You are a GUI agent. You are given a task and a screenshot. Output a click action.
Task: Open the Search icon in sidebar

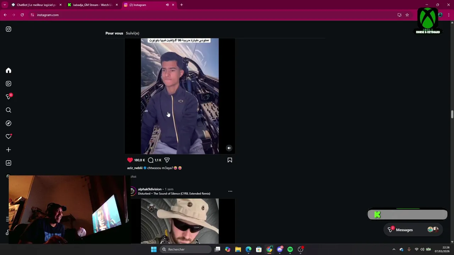click(x=9, y=110)
